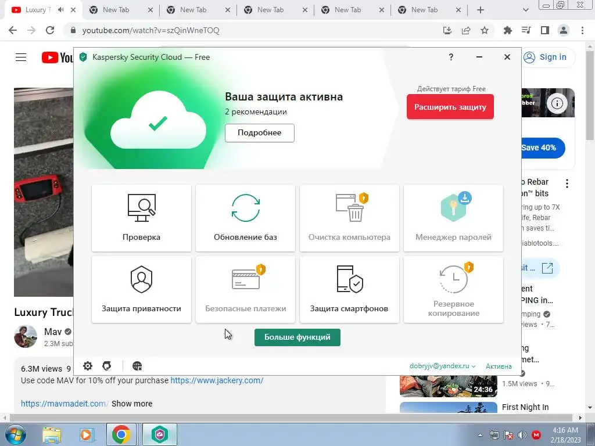Open Chrome extensions puzzle icon
595x446 pixels.
pos(508,30)
